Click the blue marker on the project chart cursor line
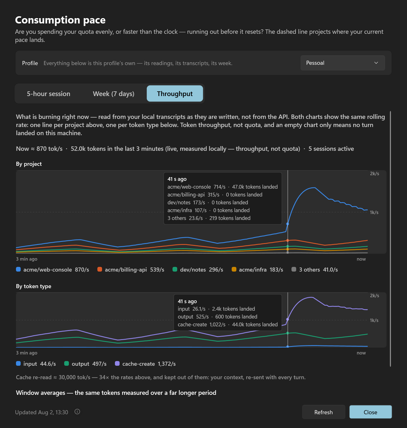Viewport: 407px width, 428px height. click(x=288, y=224)
